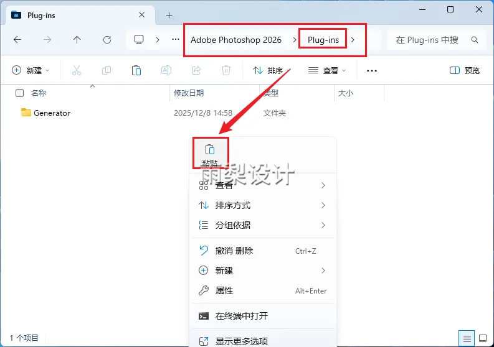This screenshot has width=494, height=347.
Task: Minimize the File Explorer window
Action: (422, 9)
